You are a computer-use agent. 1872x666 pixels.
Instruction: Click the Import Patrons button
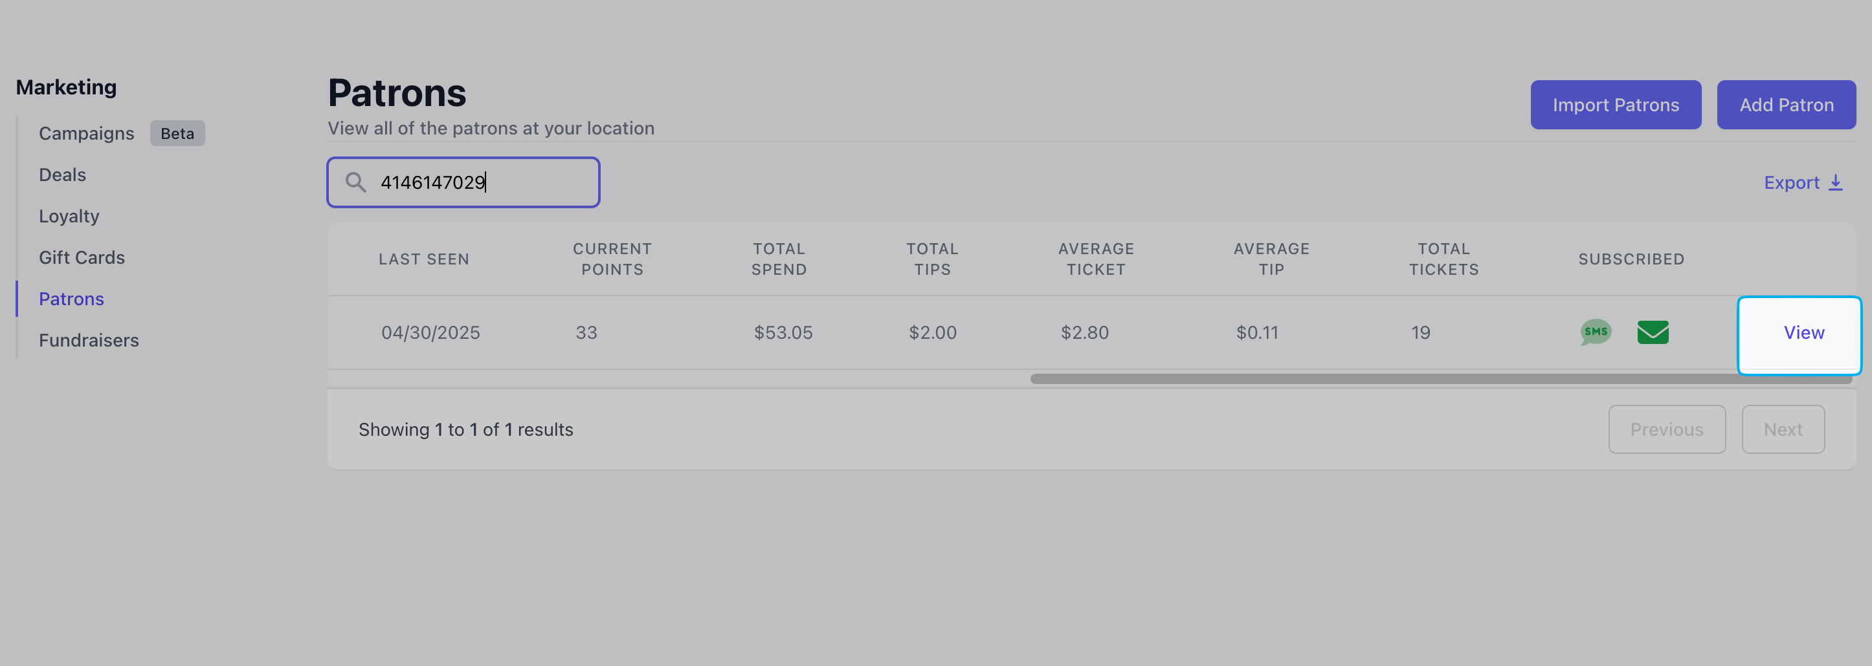[x=1615, y=105]
